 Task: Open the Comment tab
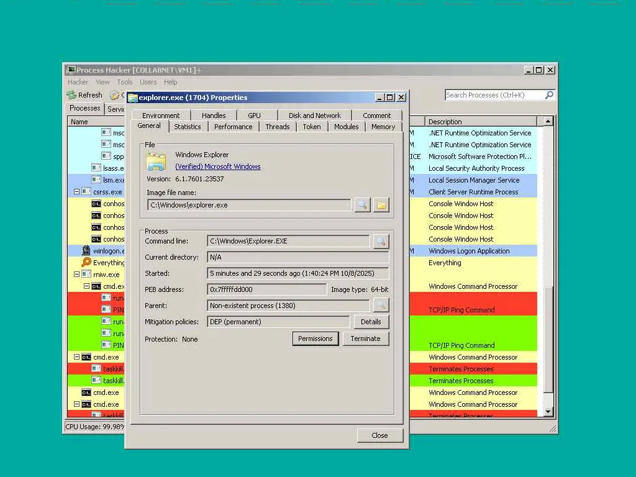tap(377, 116)
